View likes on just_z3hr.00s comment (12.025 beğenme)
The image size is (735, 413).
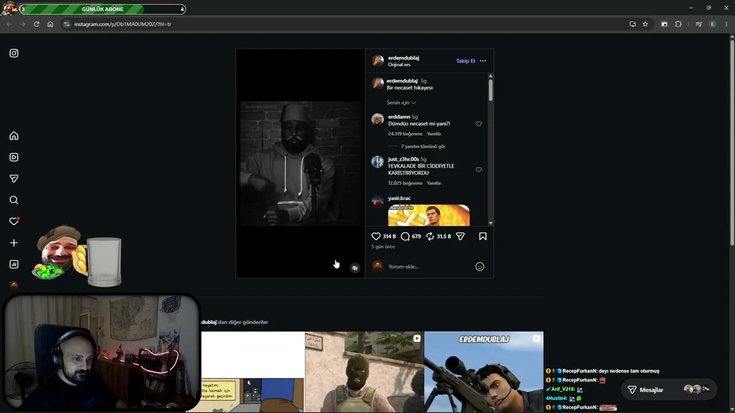click(x=405, y=183)
